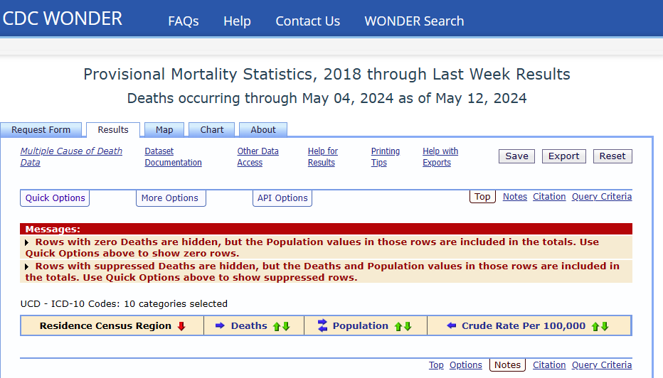Jump to Citation from upper navigation

tap(549, 197)
